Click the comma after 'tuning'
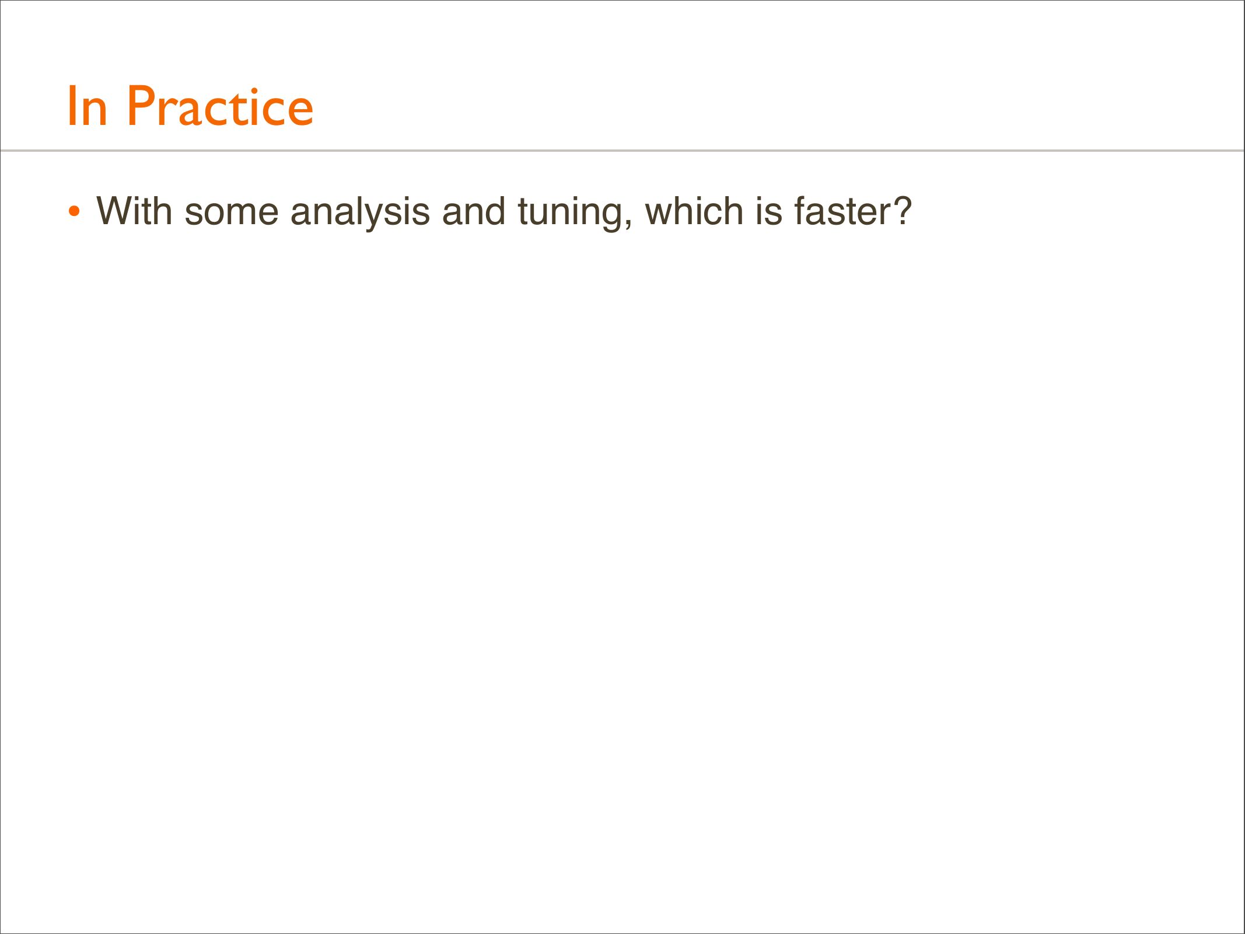 (x=628, y=224)
